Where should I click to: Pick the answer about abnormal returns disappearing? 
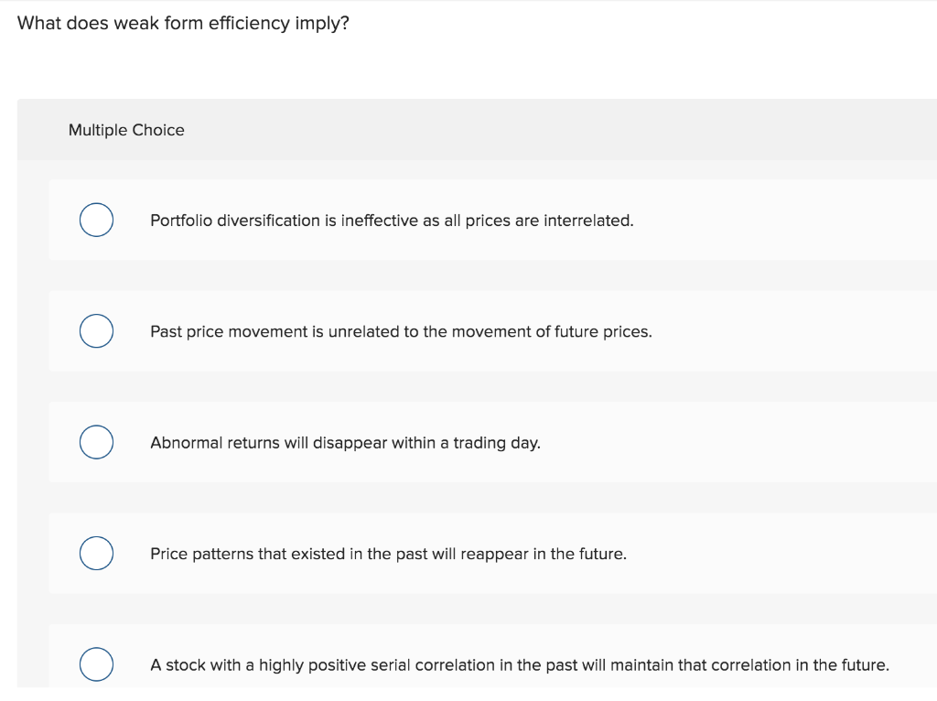point(346,442)
